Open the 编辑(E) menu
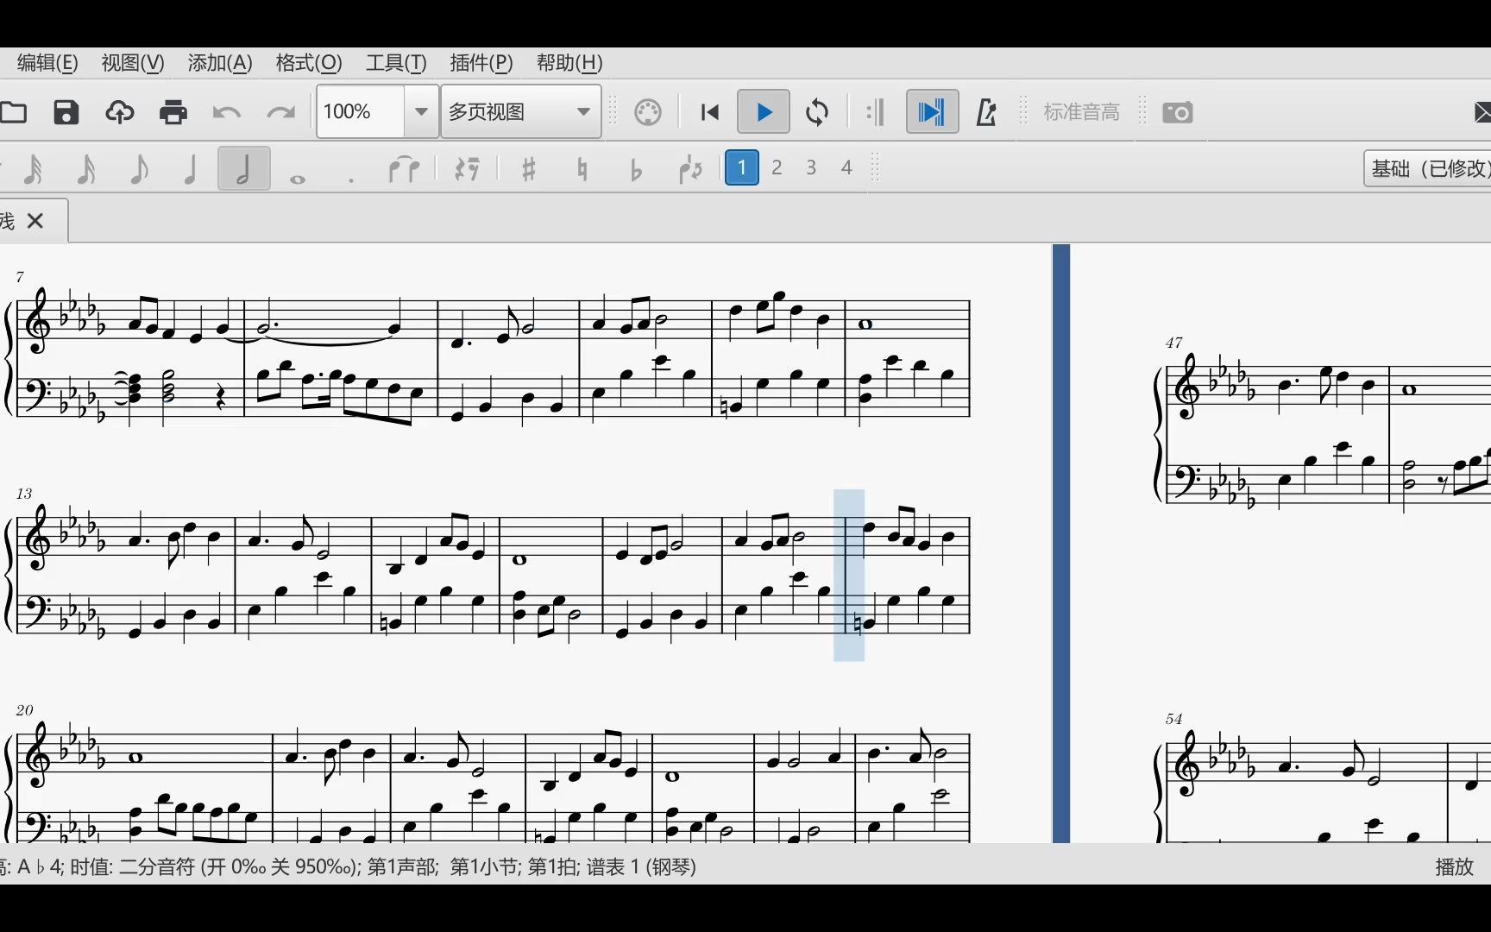 (x=47, y=63)
